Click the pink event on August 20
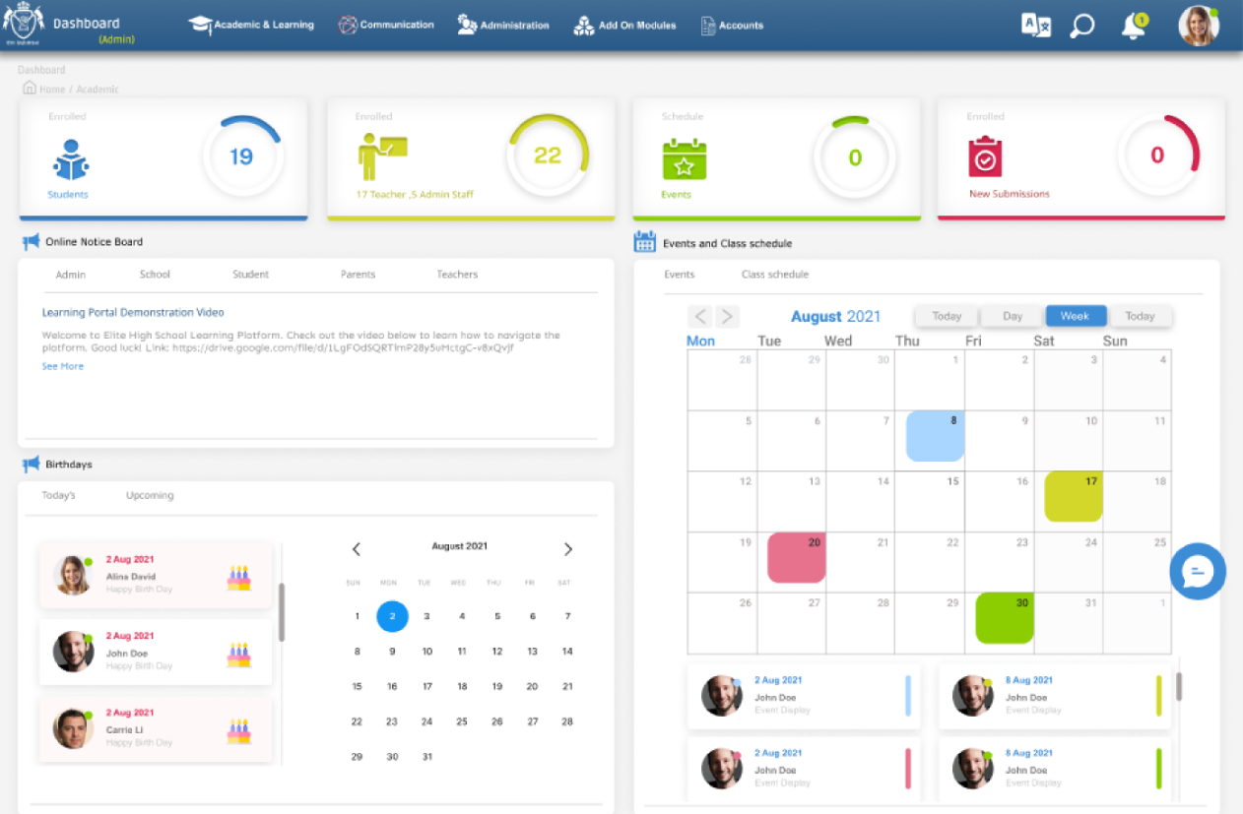Image resolution: width=1243 pixels, height=814 pixels. [x=796, y=557]
